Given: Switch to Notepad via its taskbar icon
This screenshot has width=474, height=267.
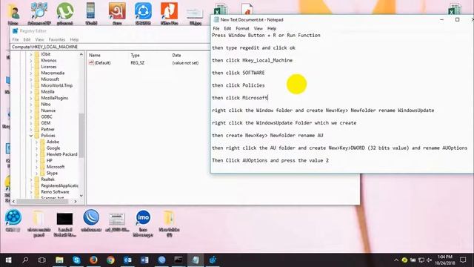Looking at the screenshot, I should coord(196,260).
